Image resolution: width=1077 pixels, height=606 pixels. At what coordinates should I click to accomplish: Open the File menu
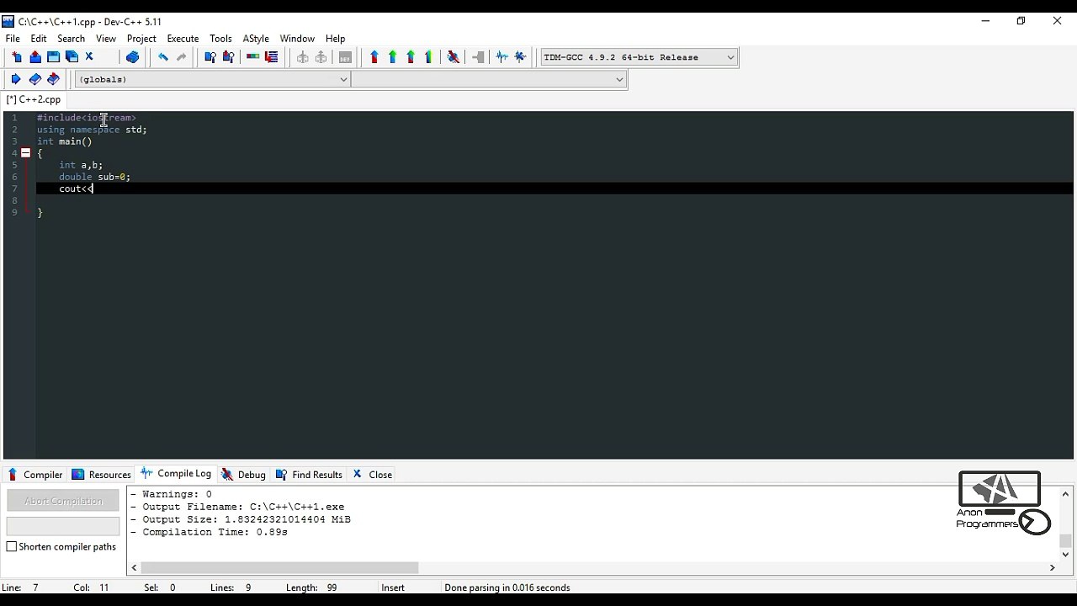tap(13, 39)
